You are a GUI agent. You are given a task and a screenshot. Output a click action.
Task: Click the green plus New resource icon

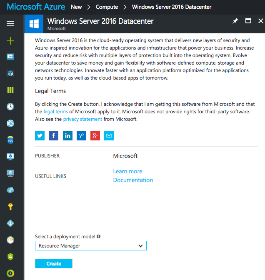(10, 41)
